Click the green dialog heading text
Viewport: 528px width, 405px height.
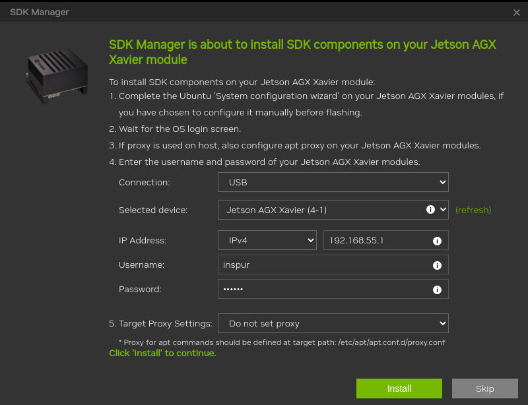tap(302, 52)
